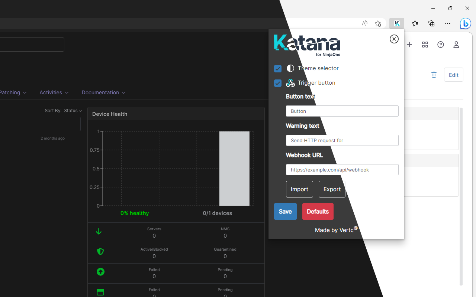Click the Export button
Viewport: 476px width, 297px height.
point(332,189)
